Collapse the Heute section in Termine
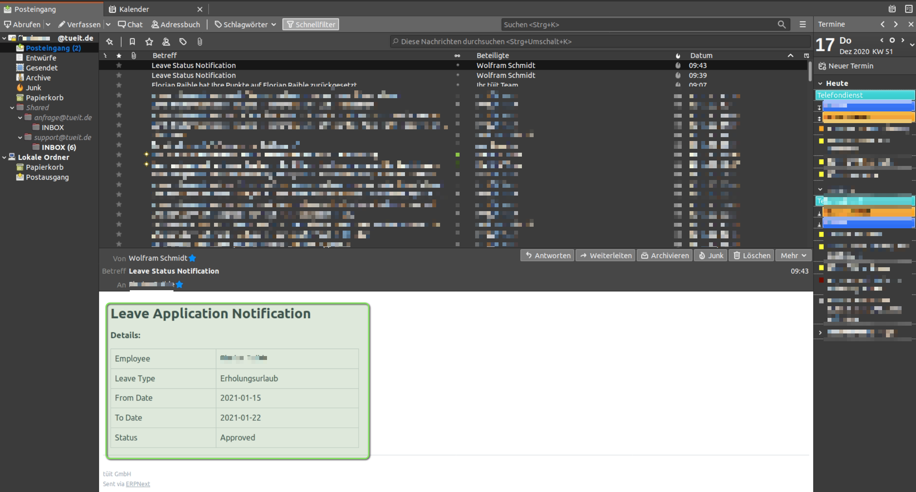This screenshot has height=492, width=916. (x=820, y=83)
